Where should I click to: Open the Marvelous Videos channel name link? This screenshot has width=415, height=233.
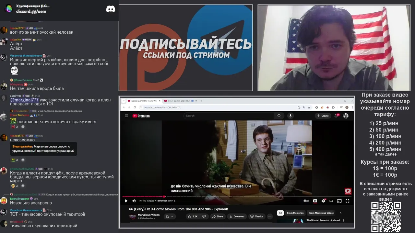pos(148,215)
